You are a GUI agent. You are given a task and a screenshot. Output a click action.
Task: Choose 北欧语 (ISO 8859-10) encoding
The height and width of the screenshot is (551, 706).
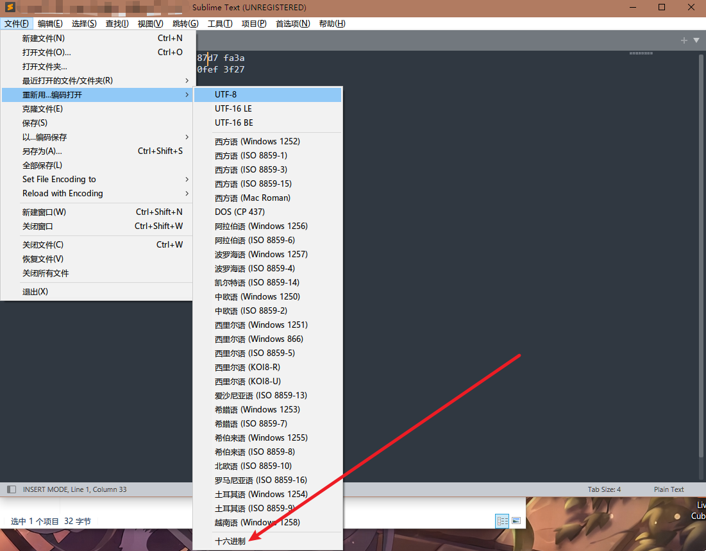(x=268, y=466)
